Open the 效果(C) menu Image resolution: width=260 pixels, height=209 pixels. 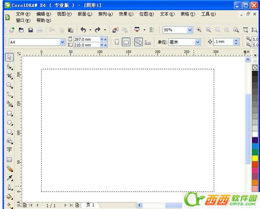126,14
